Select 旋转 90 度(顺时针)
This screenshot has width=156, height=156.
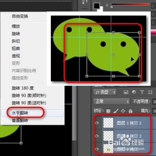click(29, 95)
